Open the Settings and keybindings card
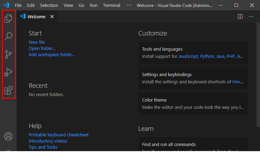 coord(193,78)
